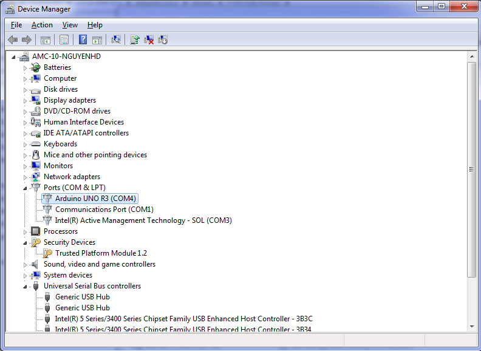Click the vertical scrollbar thumb
Viewport: 481px width, 351px height.
coord(472,169)
